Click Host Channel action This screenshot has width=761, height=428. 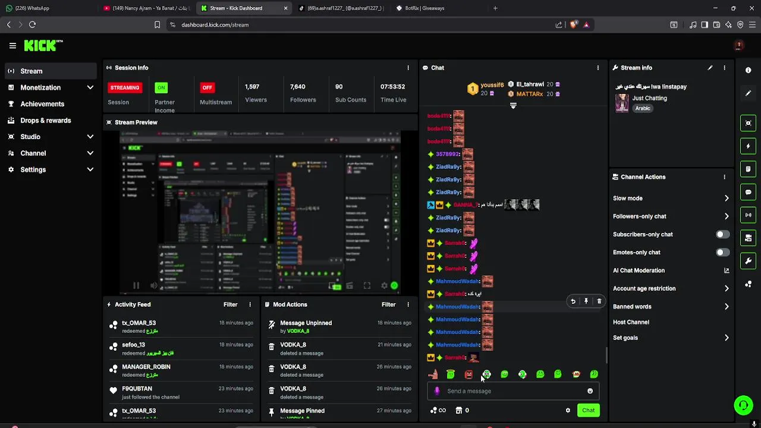click(x=631, y=322)
